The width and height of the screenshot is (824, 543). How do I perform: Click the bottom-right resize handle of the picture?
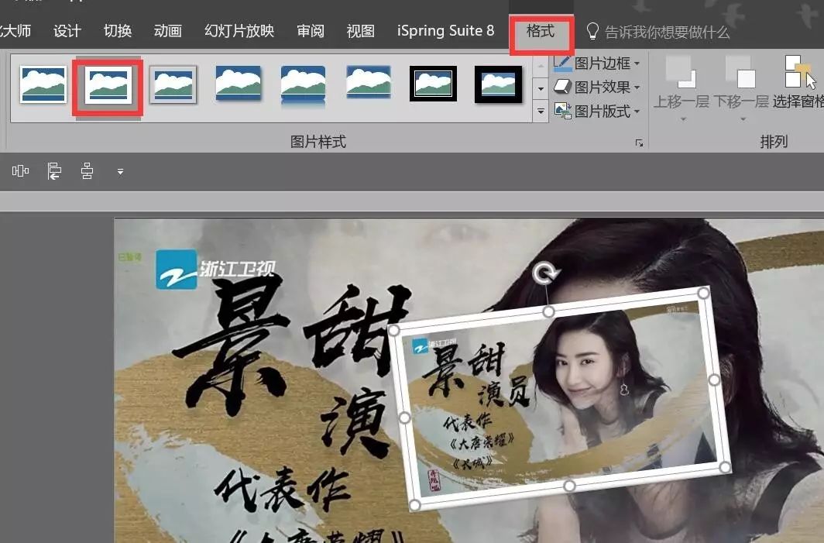[725, 467]
